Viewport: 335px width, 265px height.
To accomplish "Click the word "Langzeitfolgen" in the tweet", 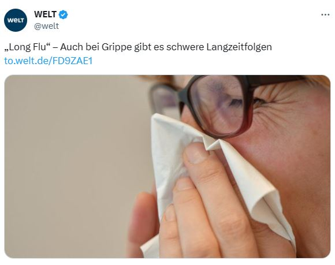I will (x=239, y=47).
